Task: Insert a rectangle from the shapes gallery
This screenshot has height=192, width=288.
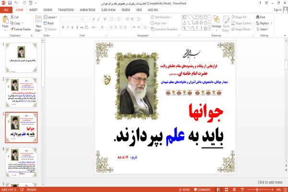Action: tap(197, 17)
